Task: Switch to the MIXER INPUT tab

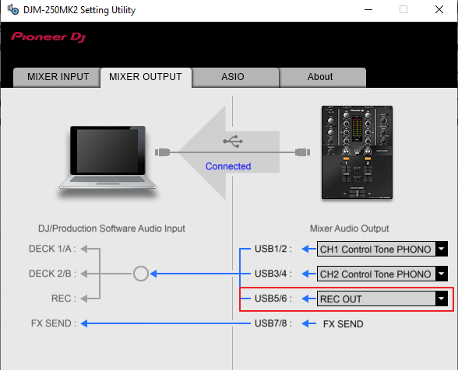Action: [57, 77]
